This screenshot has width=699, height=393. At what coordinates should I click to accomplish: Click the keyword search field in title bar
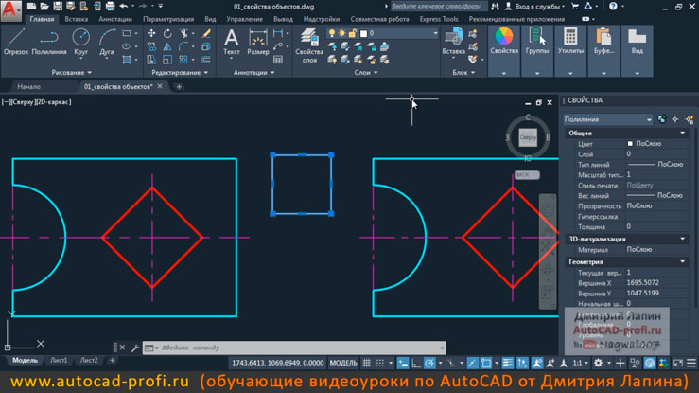point(439,7)
